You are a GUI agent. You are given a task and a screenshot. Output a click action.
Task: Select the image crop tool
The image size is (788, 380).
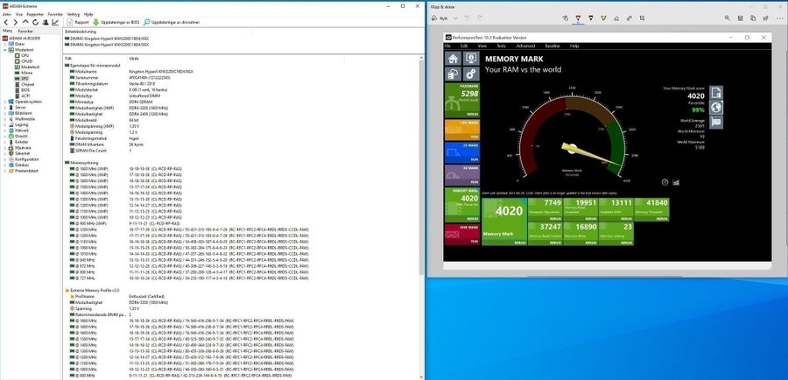pos(643,18)
